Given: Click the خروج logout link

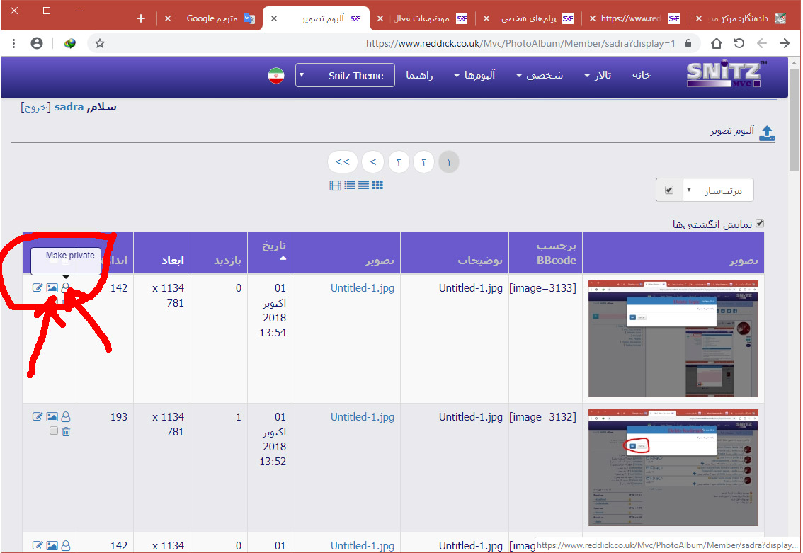Looking at the screenshot, I should 35,107.
